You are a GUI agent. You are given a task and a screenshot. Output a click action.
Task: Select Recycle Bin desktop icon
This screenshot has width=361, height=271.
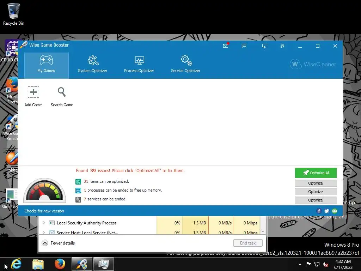point(14,14)
